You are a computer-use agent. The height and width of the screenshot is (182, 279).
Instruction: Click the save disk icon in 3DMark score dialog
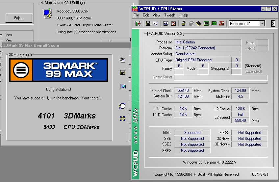(122, 72)
